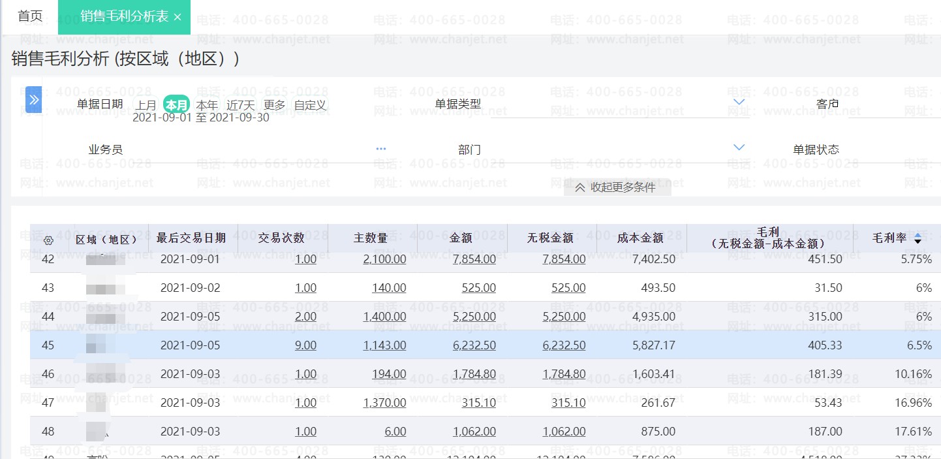
Task: Open 无税金额 link 7,854.00 in row 42
Action: coord(564,259)
